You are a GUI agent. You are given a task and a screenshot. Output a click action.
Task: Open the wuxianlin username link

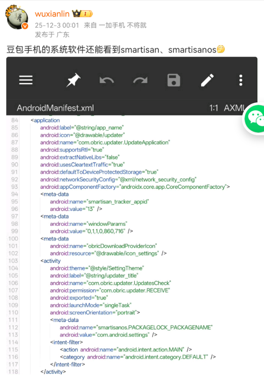(x=53, y=14)
